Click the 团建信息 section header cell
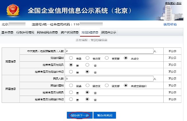 pyautogui.click(x=11, y=89)
